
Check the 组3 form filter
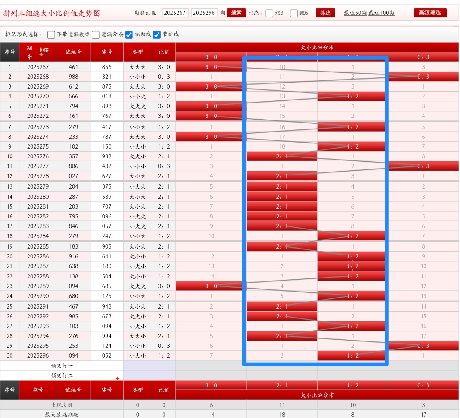[269, 13]
